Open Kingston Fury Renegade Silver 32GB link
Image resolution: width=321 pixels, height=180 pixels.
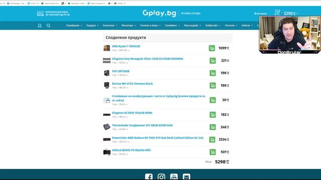click(147, 59)
